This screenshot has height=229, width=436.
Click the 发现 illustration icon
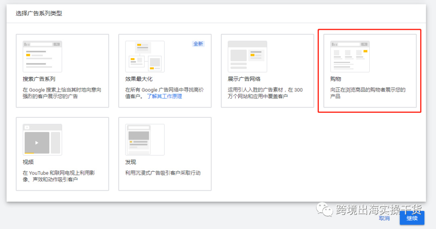(145, 139)
